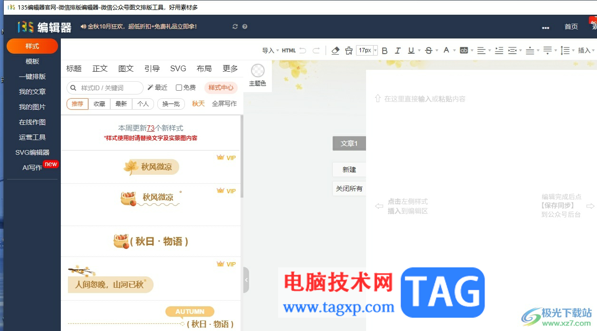
Task: Click the undo arrow icon
Action: (303, 50)
